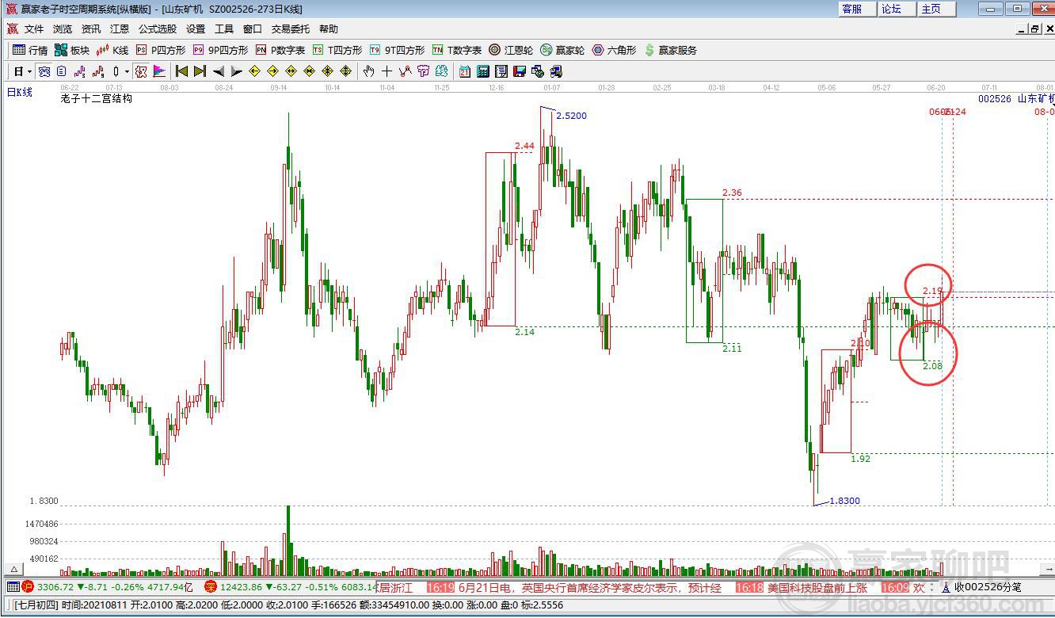Step forward with the black right arrow
Screen dimensions: 1055x618
pyautogui.click(x=236, y=71)
